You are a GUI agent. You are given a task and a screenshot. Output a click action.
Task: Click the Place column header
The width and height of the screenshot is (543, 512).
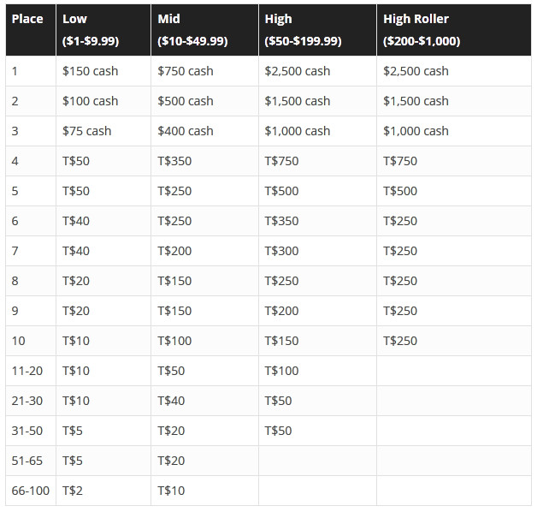tap(31, 30)
